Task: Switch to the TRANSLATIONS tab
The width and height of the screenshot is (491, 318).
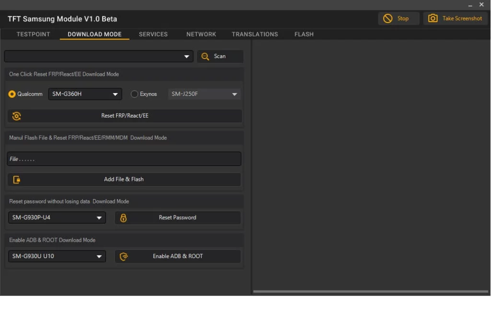Action: tap(255, 34)
